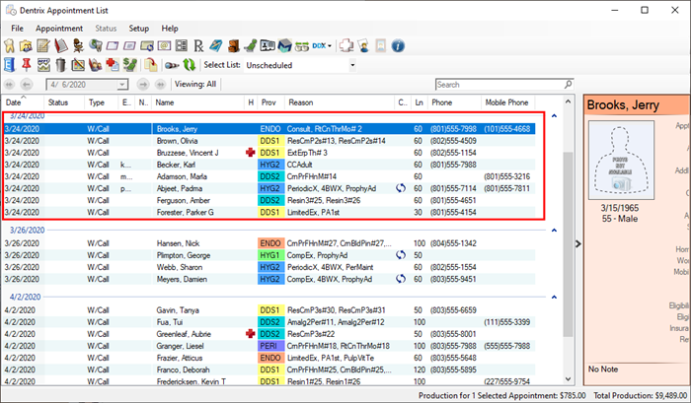Go to last date arrow button
The width and height of the screenshot is (691, 403).
tap(160, 84)
